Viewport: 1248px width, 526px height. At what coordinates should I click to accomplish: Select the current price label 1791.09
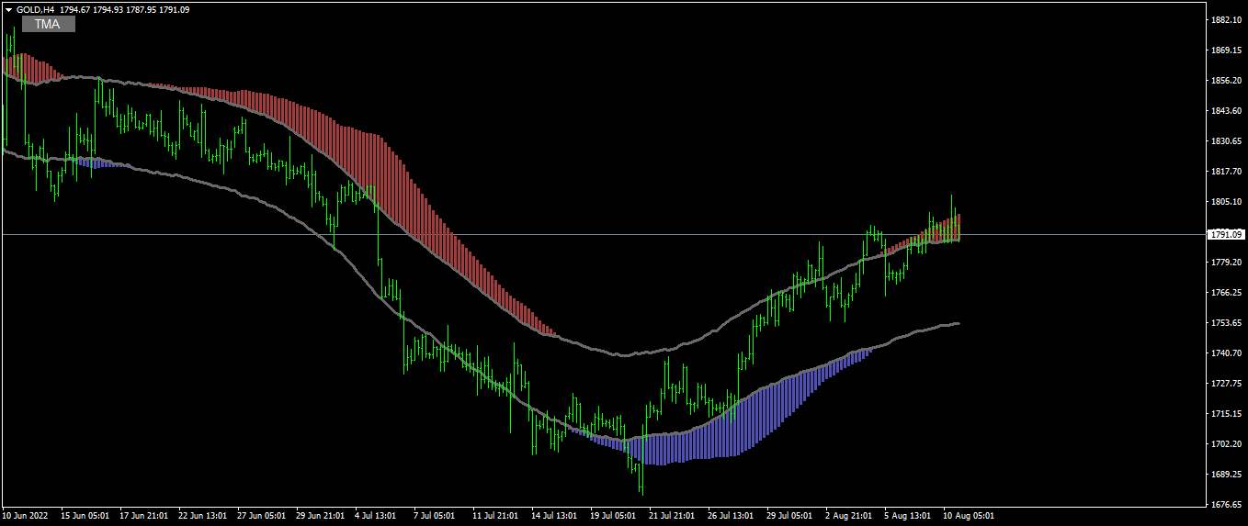(x=1227, y=235)
